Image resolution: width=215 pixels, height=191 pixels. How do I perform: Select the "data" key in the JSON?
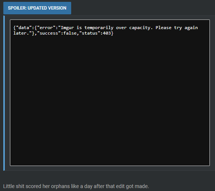pos(24,28)
